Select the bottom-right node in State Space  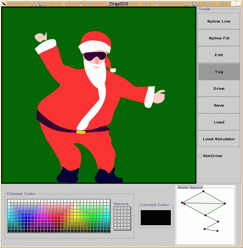tap(217, 231)
